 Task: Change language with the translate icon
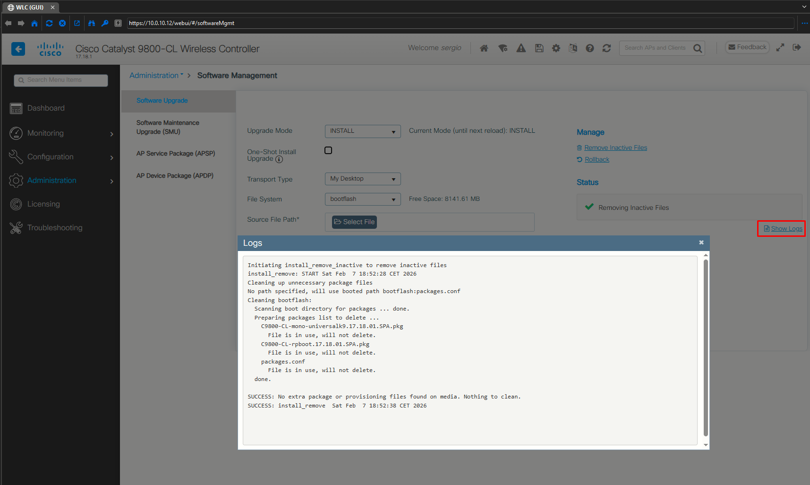click(x=573, y=48)
